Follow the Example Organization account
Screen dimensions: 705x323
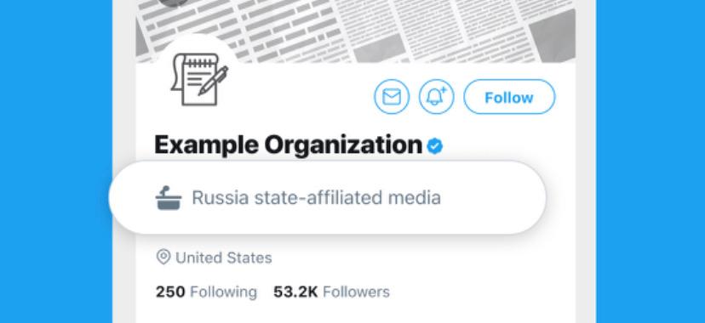pyautogui.click(x=509, y=97)
